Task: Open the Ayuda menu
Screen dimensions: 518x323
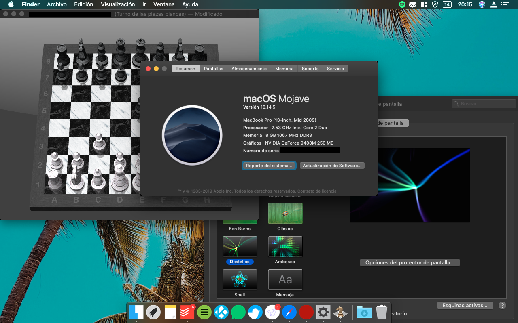Action: click(190, 4)
